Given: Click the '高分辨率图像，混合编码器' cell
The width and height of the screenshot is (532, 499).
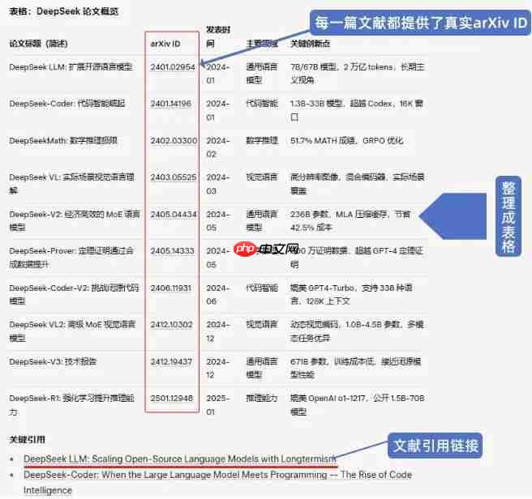Looking at the screenshot, I should point(358,184).
